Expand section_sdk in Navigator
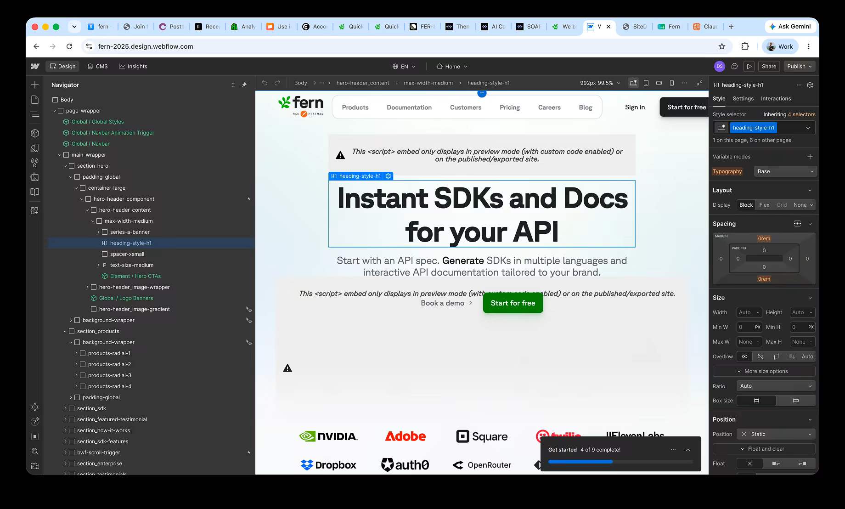The image size is (845, 509). pyautogui.click(x=65, y=408)
